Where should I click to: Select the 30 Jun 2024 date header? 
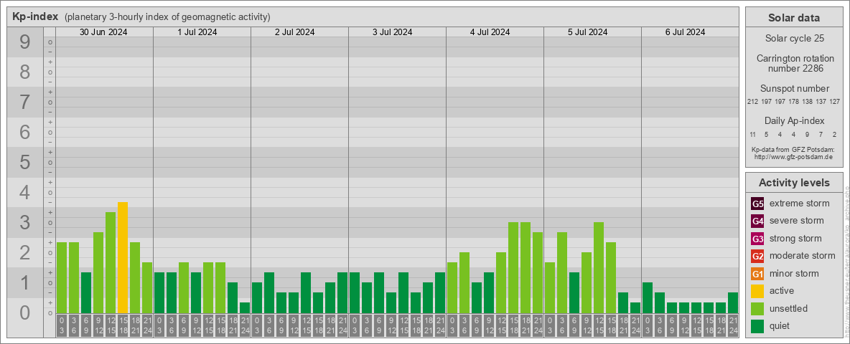(103, 32)
